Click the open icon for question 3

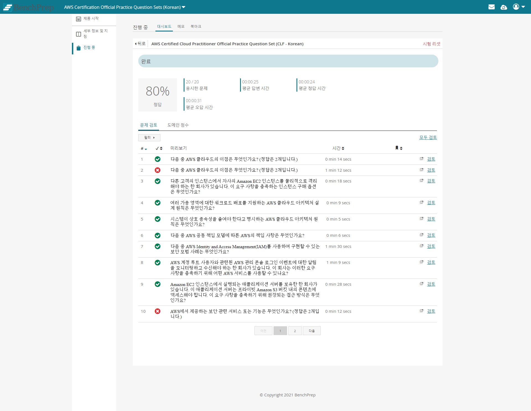pyautogui.click(x=421, y=181)
